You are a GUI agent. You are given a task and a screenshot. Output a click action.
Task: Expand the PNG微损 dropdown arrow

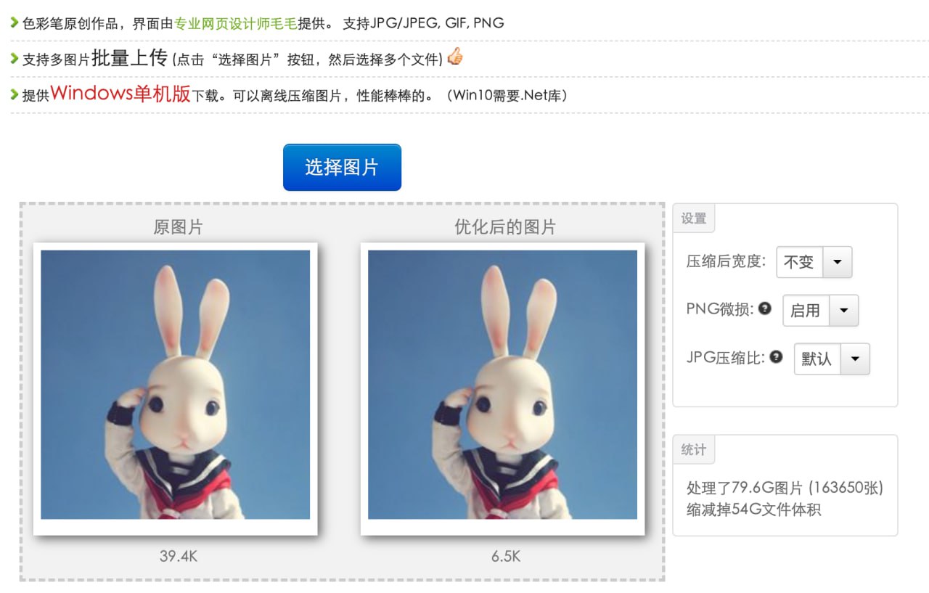[843, 310]
